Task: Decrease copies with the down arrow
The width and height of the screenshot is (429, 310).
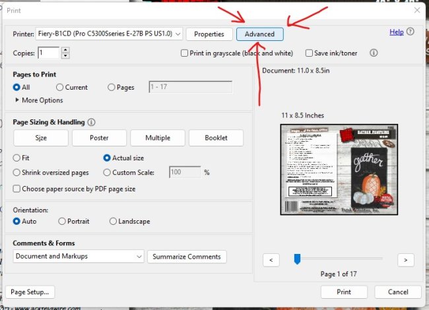Action: pyautogui.click(x=65, y=56)
